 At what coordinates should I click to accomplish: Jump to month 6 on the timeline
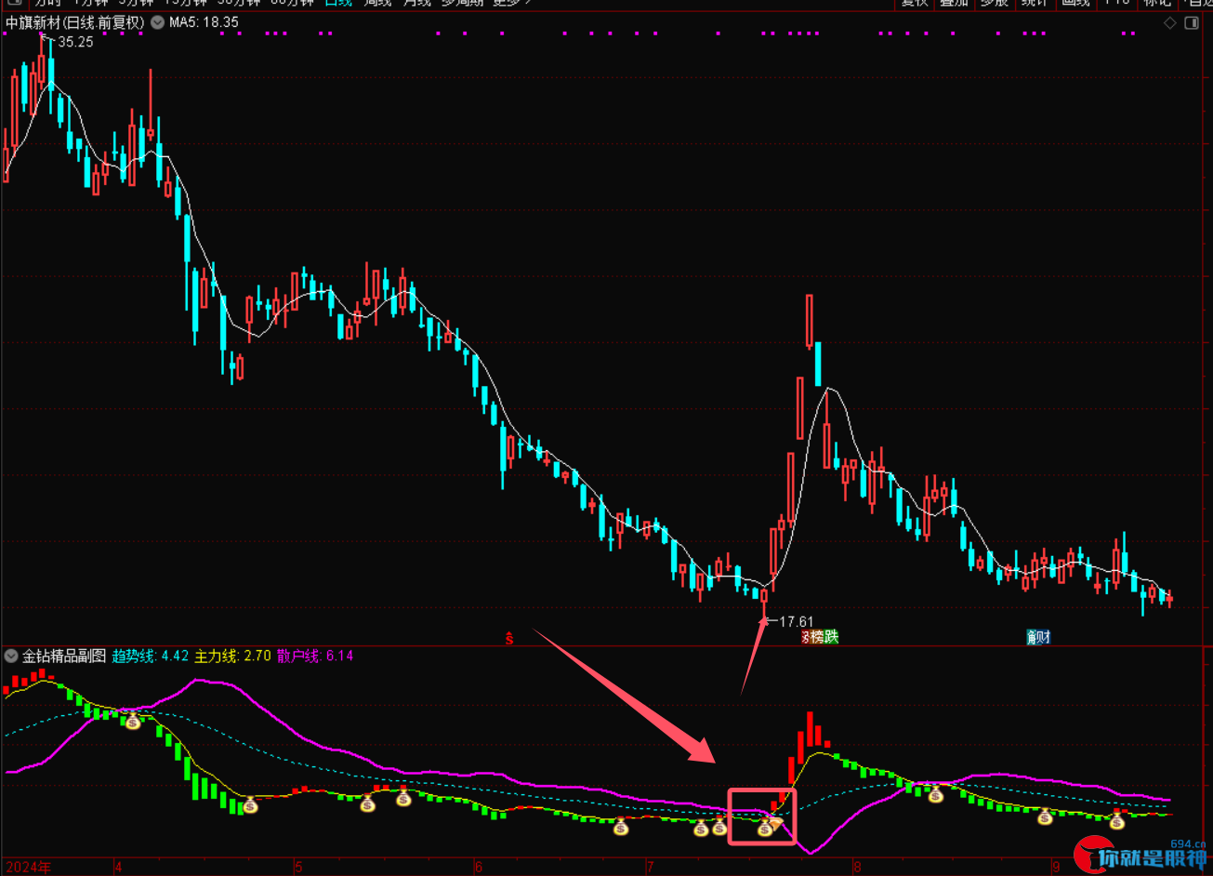479,867
